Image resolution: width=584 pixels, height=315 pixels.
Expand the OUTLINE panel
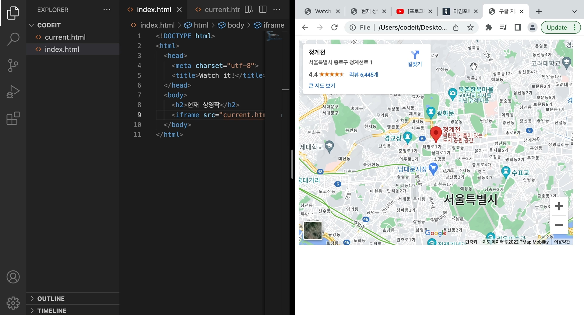click(x=72, y=299)
